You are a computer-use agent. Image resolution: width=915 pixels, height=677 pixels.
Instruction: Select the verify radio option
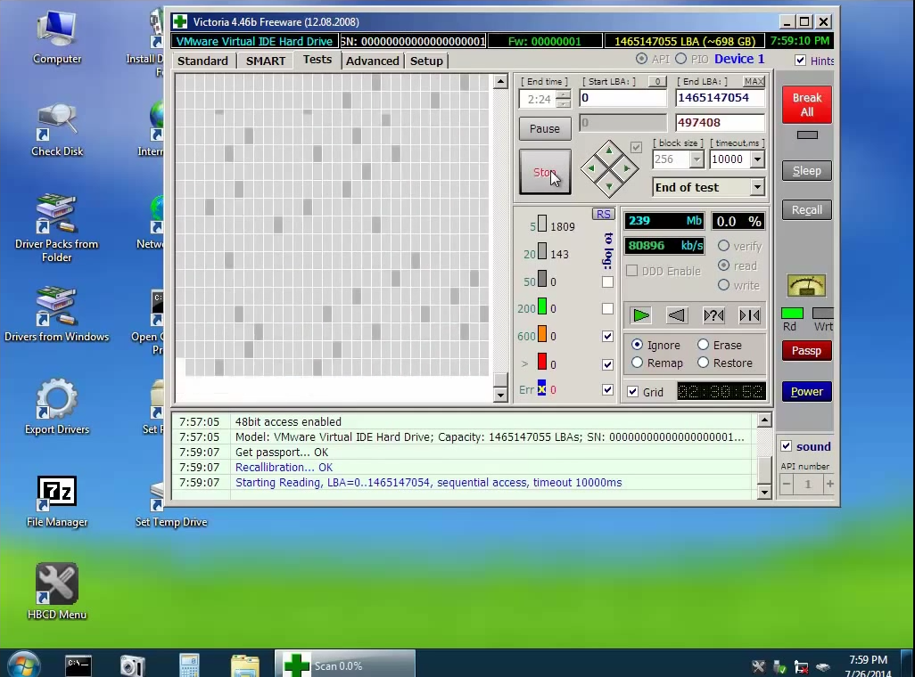723,246
